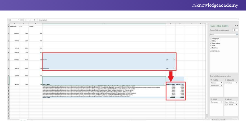Uncheck the Top pages field checkbox

(210, 38)
